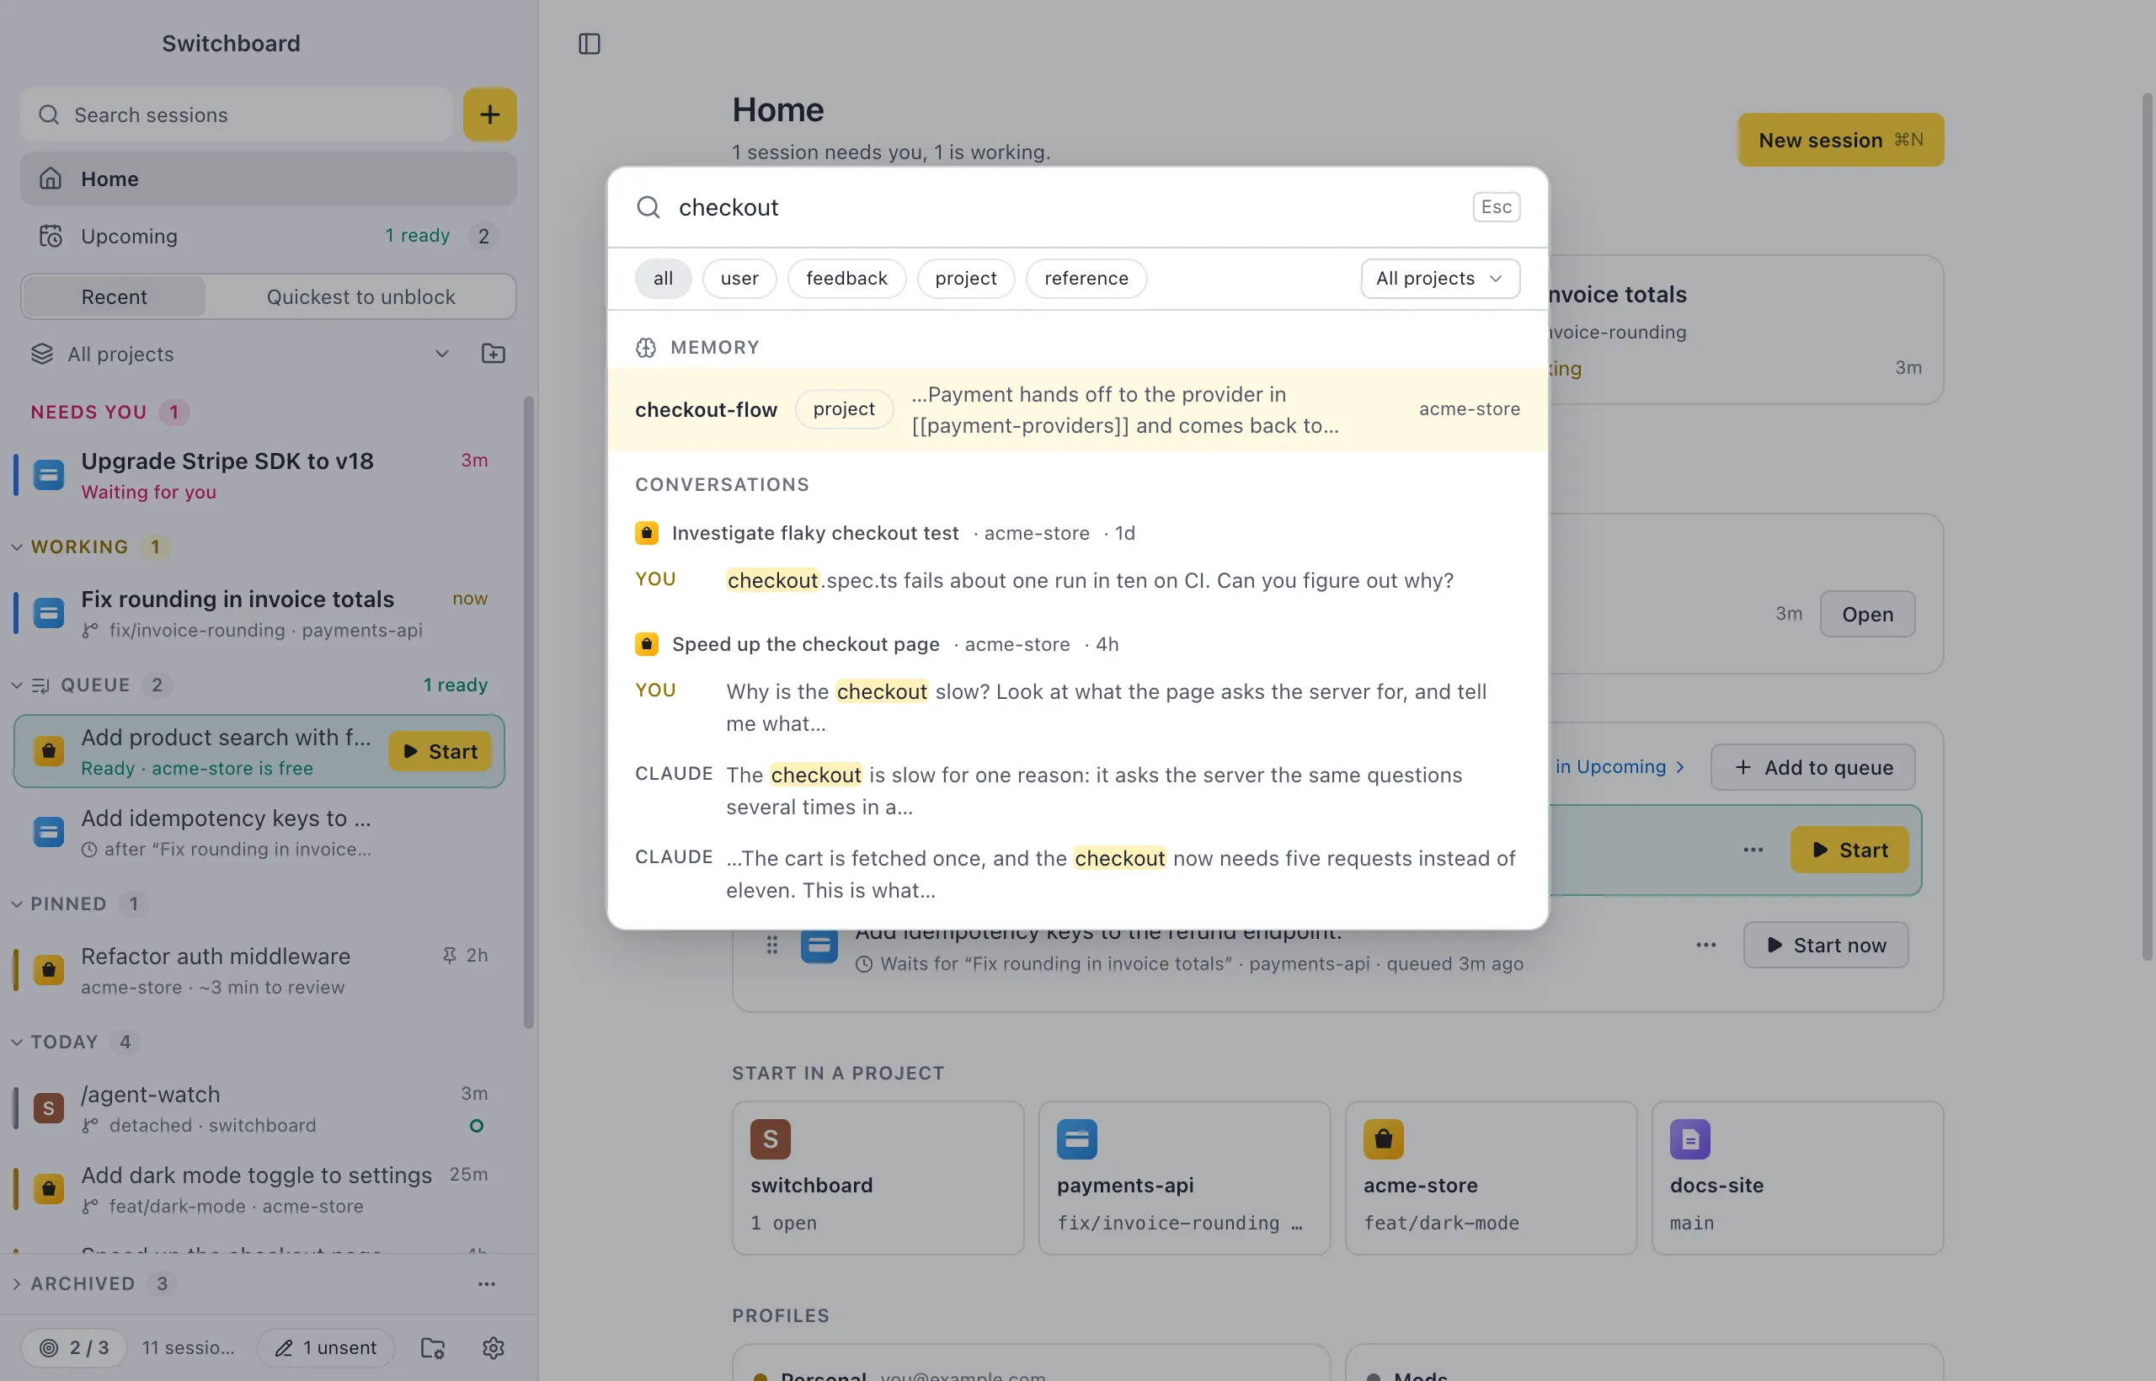Switch sidebar sort to Quickest to unblock
The width and height of the screenshot is (2156, 1381).
[x=360, y=296]
